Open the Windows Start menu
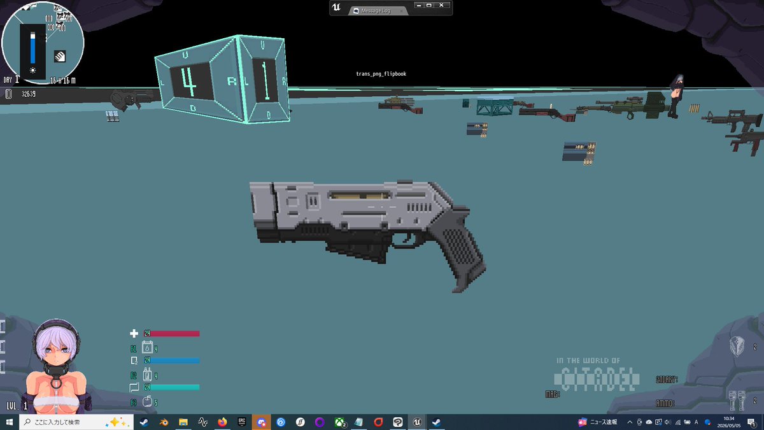The width and height of the screenshot is (764, 430). click(x=10, y=422)
